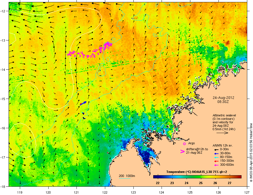Click the 0.5m/s velocity scale arrow
The height and width of the screenshot is (195, 253).
(x=222, y=133)
